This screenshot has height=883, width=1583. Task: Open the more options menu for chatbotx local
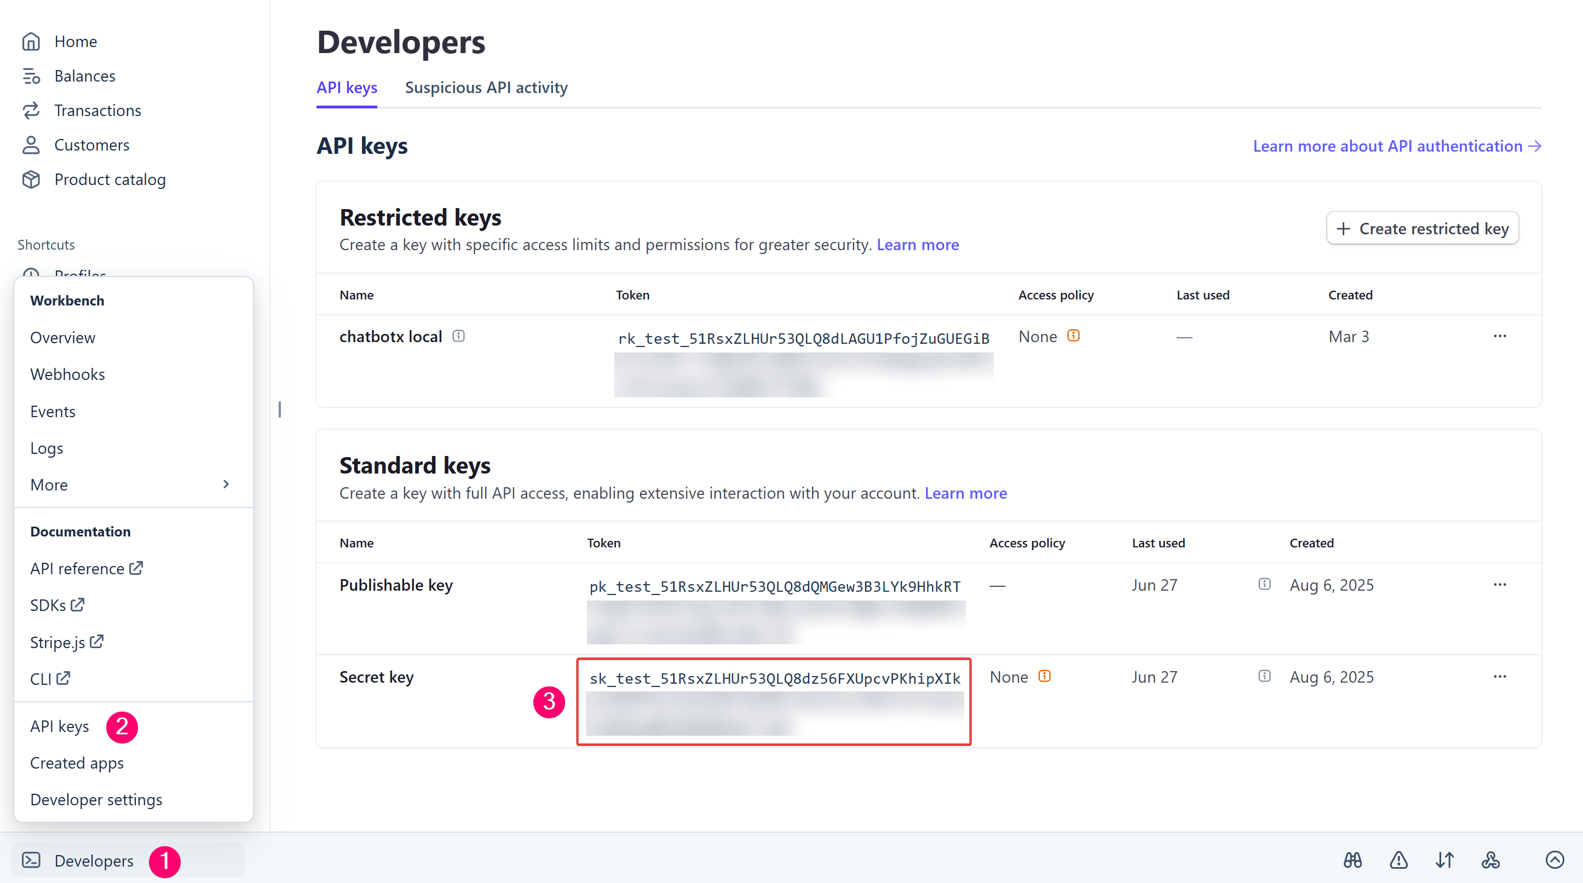[1499, 336]
